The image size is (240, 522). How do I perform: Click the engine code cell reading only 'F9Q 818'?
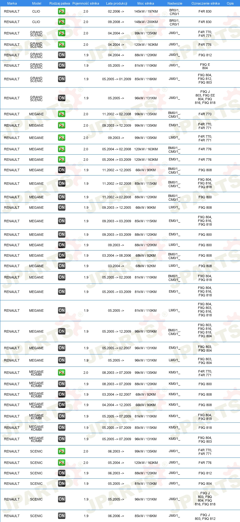point(205,428)
